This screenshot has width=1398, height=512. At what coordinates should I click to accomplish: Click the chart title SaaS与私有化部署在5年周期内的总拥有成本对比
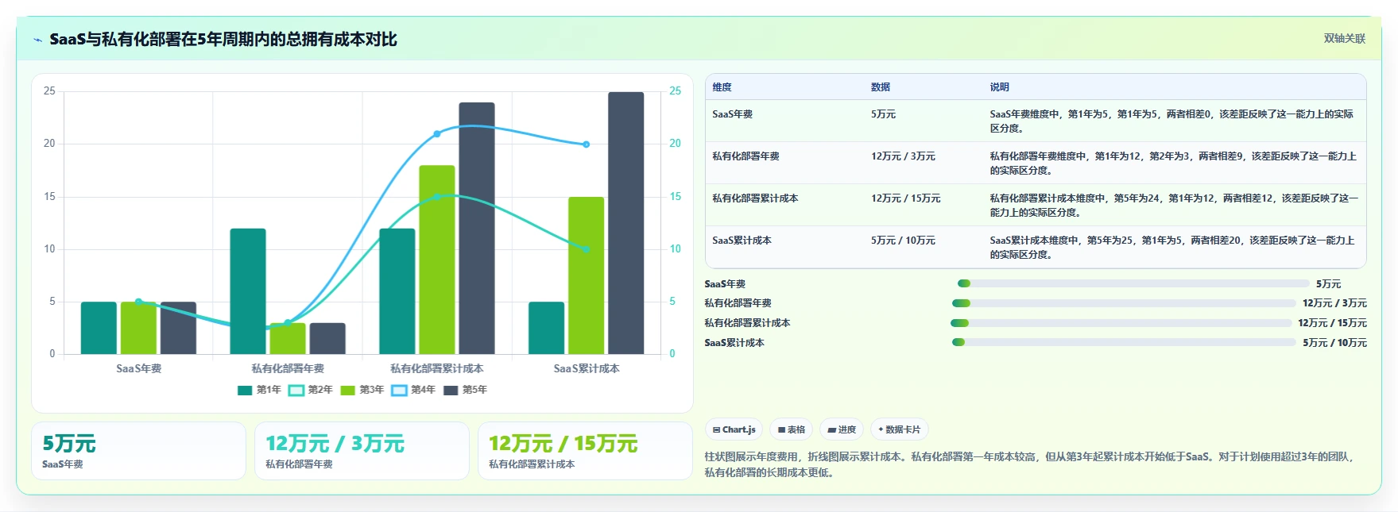coord(223,39)
